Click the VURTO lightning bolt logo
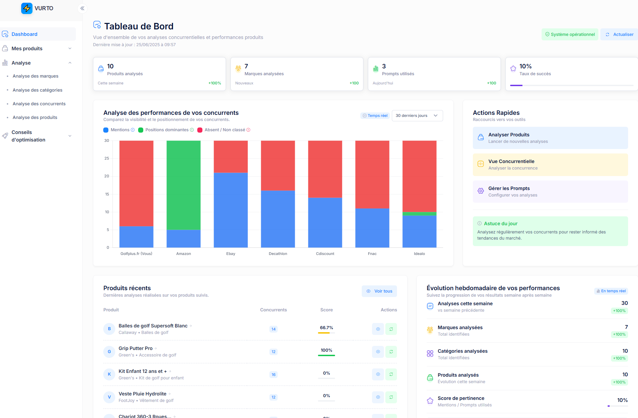 point(27,8)
